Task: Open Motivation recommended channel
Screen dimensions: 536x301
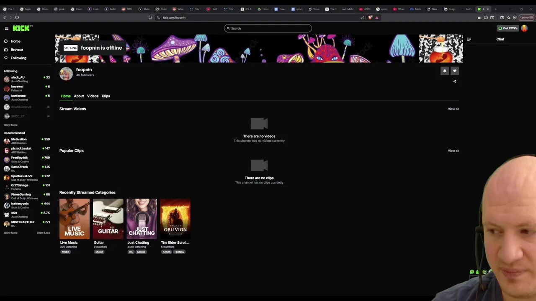Action: pyautogui.click(x=26, y=141)
